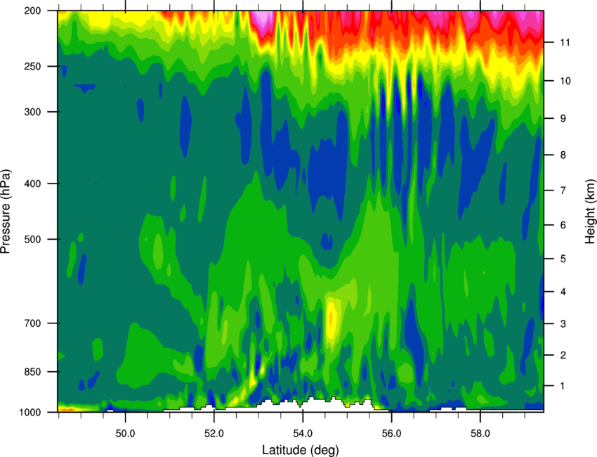
Task: Select the 1000 pressure tick label
Action: (29, 412)
